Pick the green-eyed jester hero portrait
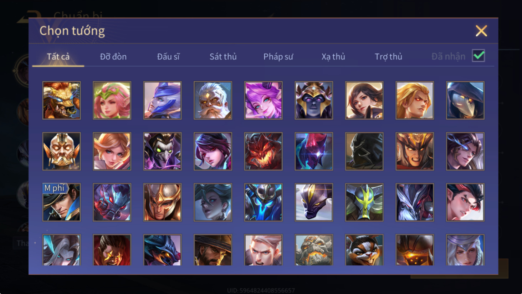Image resolution: width=522 pixels, height=294 pixels. coord(163,151)
